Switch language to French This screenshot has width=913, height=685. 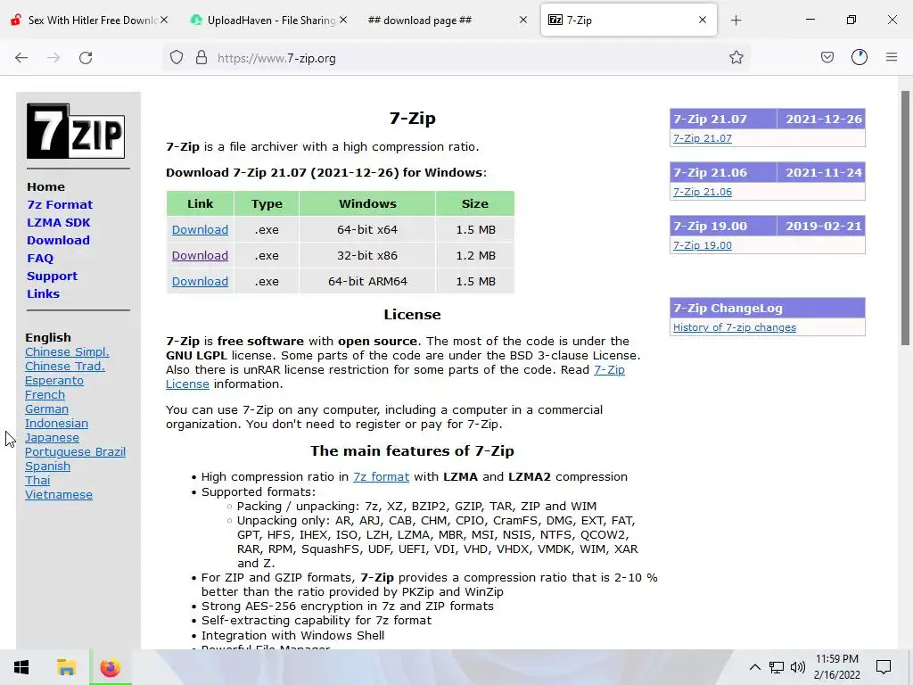coord(45,395)
